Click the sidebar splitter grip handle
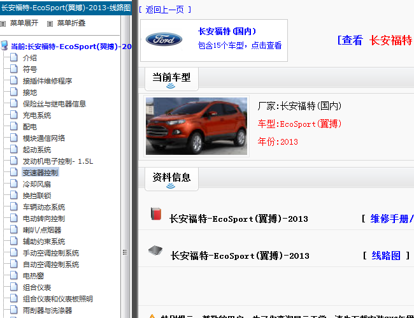This screenshot has height=318, width=414. pos(125,252)
